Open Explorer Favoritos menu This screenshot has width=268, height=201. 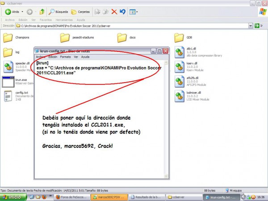point(46,20)
